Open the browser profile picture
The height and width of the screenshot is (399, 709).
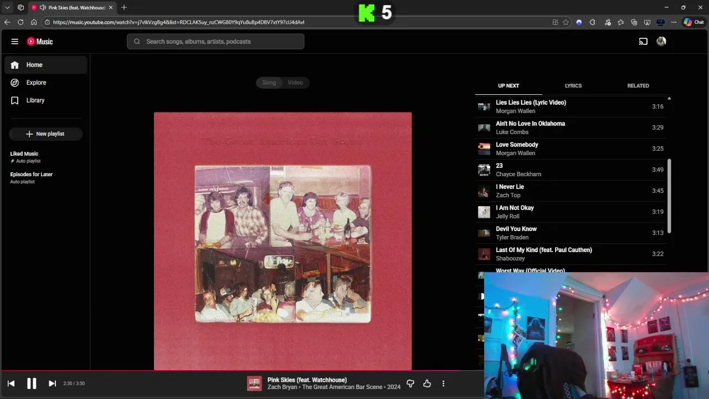point(660,22)
